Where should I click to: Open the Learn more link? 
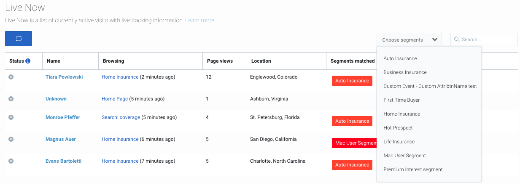pos(199,20)
